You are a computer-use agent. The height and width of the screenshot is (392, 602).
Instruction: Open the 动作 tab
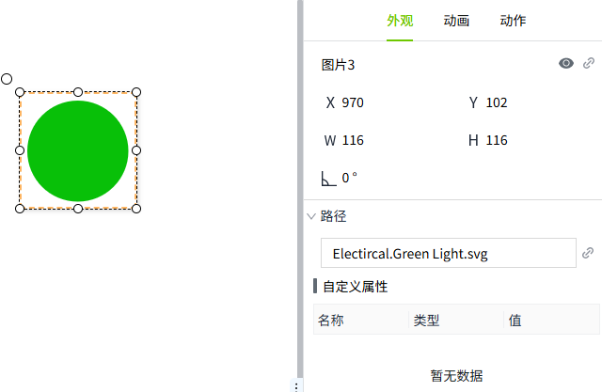click(513, 21)
